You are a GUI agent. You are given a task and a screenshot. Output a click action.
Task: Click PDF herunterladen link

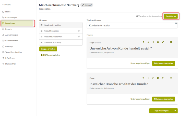pyautogui.click(x=51, y=55)
